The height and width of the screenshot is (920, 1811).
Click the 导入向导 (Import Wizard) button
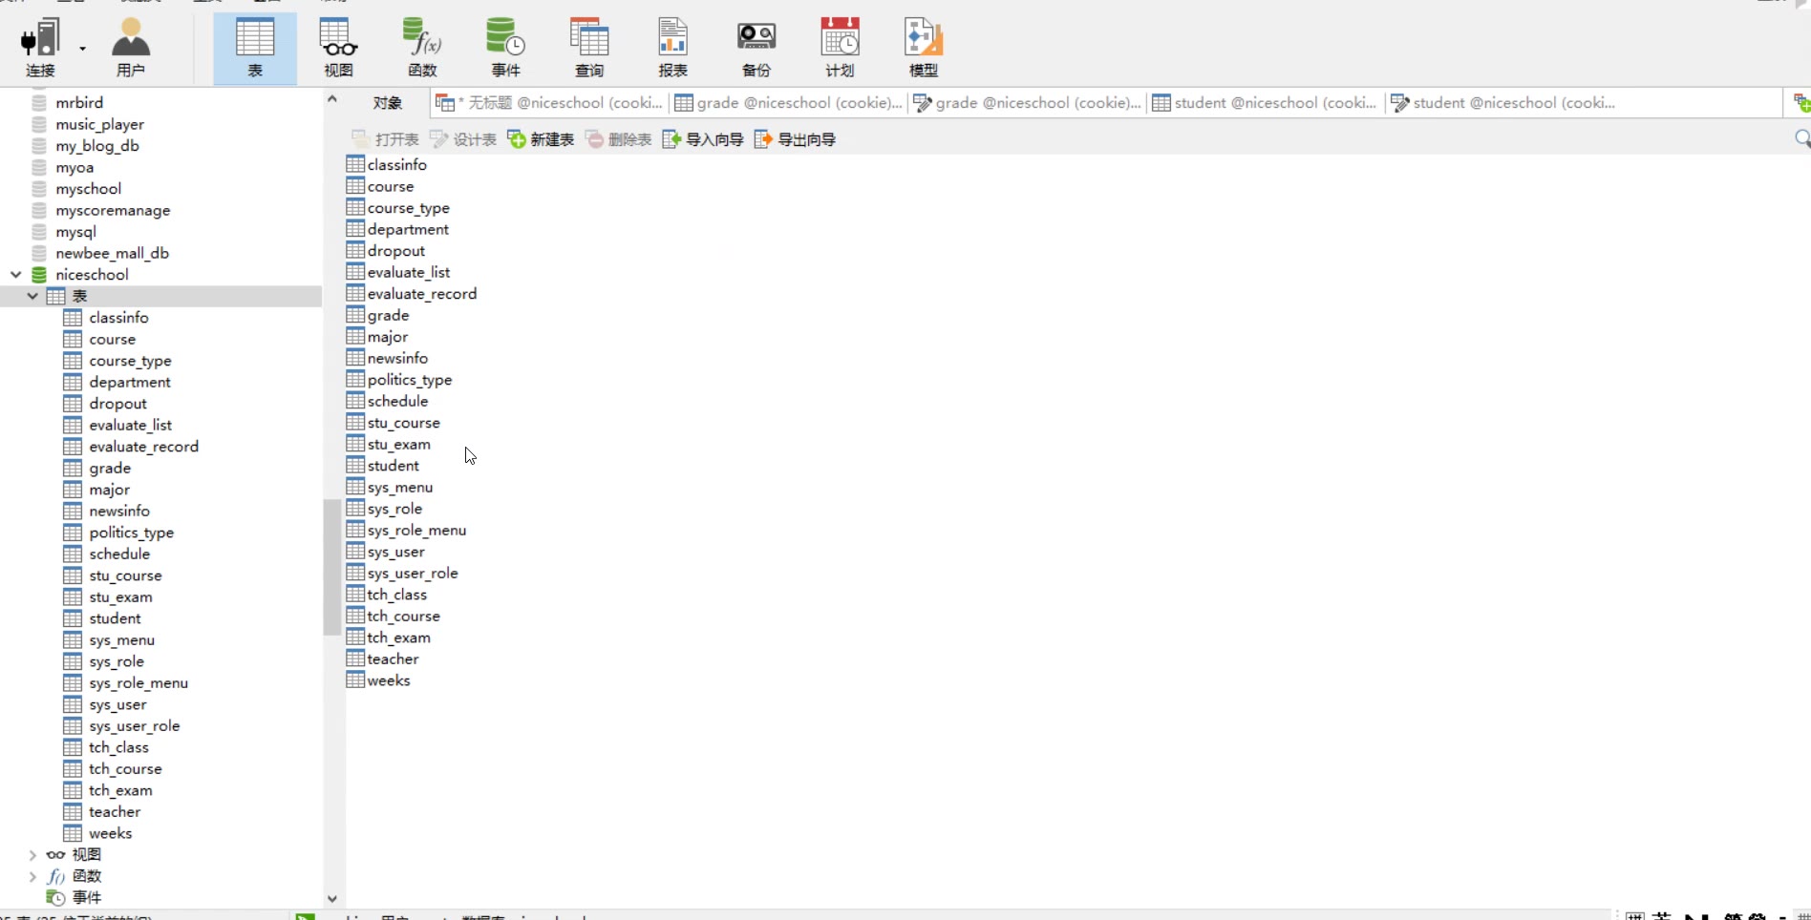tap(703, 139)
